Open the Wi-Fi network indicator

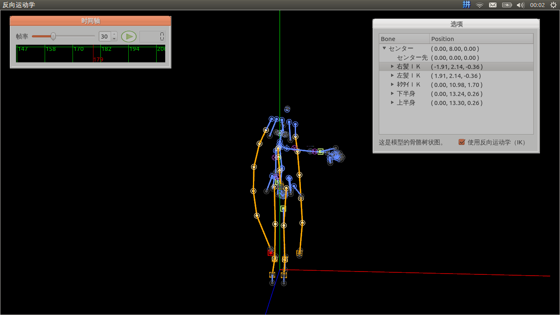479,5
